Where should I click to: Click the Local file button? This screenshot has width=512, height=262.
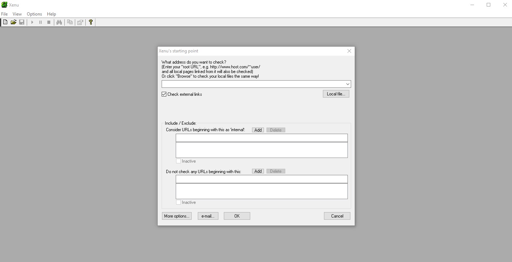pyautogui.click(x=336, y=94)
